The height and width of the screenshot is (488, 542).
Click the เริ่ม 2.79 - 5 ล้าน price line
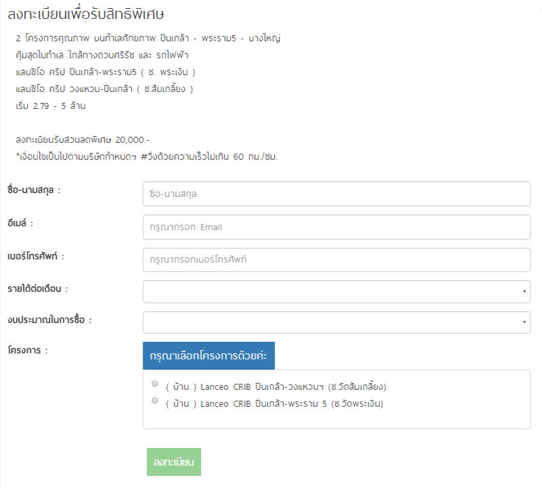pyautogui.click(x=50, y=106)
